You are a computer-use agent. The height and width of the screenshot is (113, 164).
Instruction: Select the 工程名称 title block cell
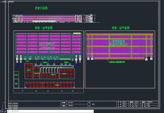(x=70, y=106)
